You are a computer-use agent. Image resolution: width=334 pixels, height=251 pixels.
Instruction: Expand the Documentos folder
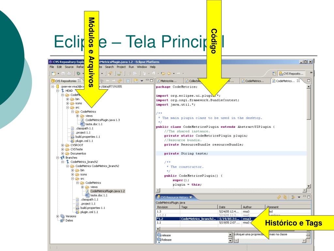pos(62,154)
